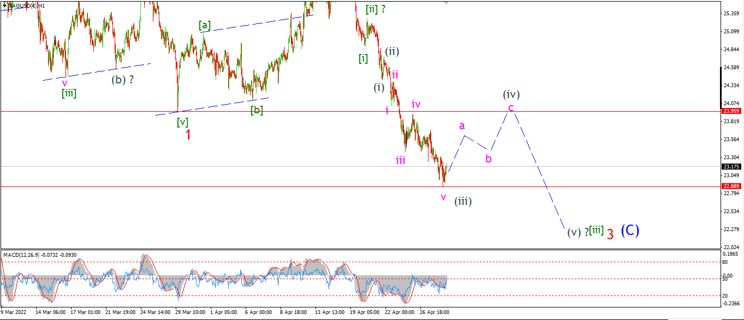744x320 pixels.
Task: Click the green [b] wave label
Action: (x=257, y=110)
